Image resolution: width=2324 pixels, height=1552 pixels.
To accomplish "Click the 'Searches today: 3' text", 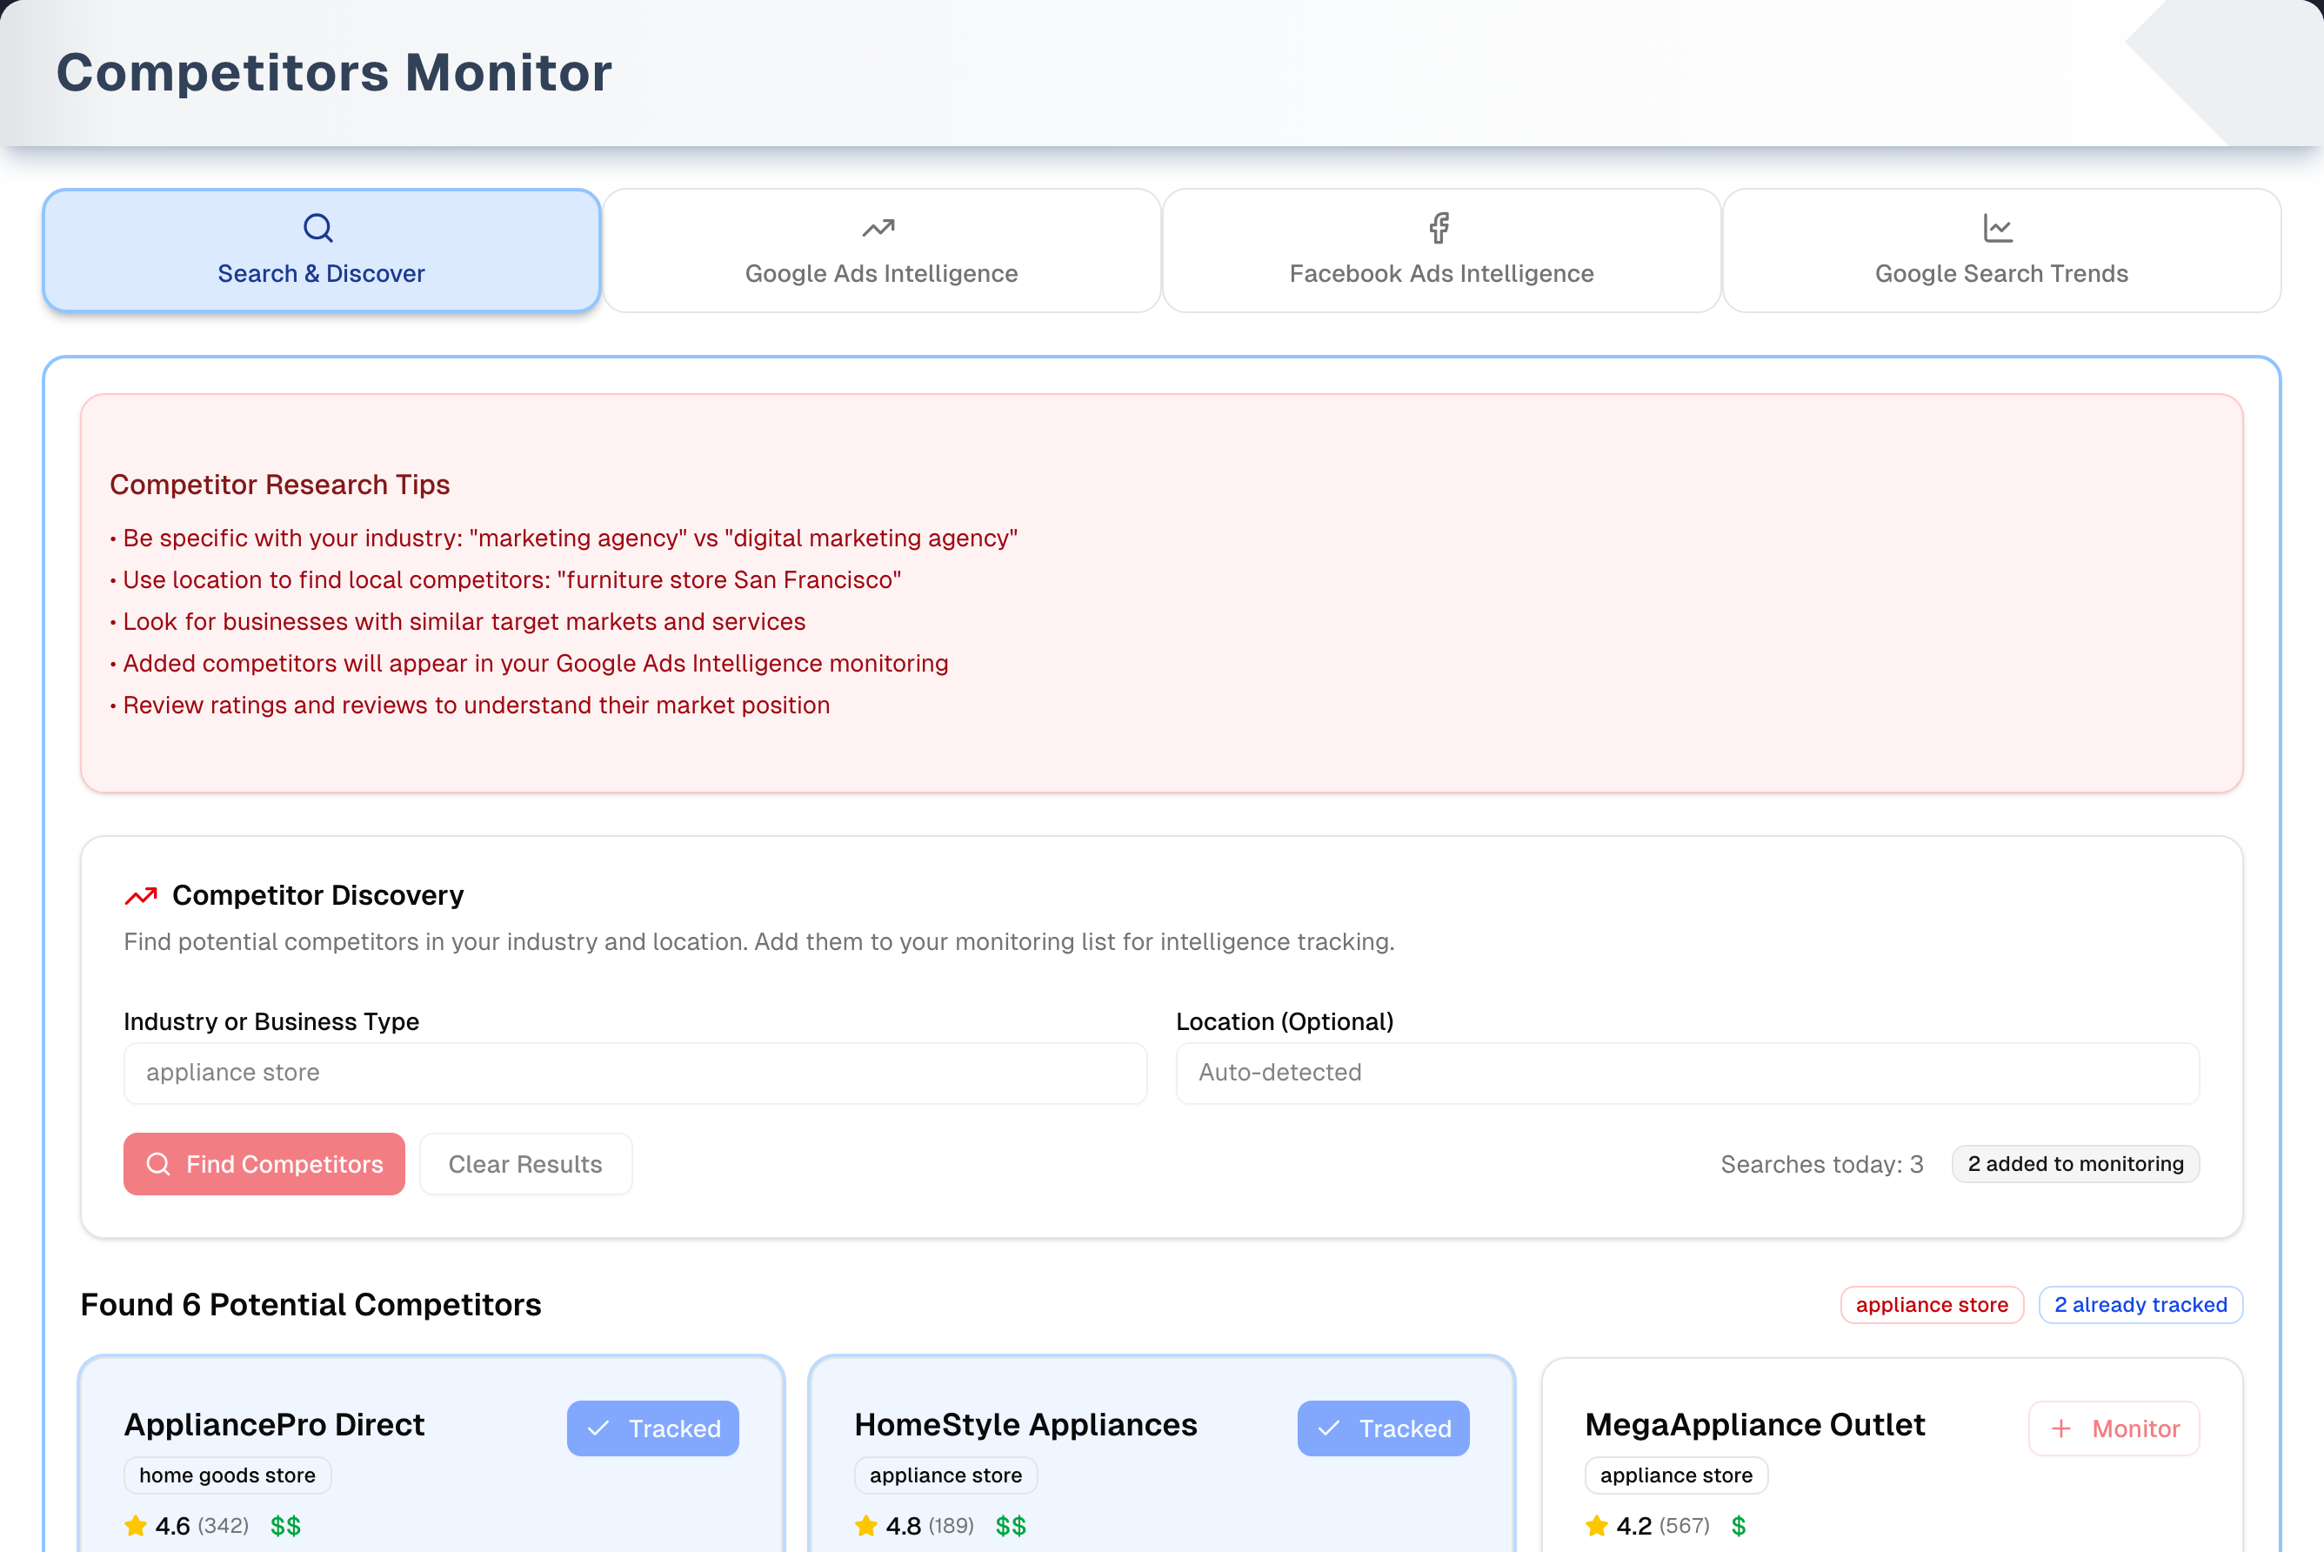I will [x=1821, y=1164].
